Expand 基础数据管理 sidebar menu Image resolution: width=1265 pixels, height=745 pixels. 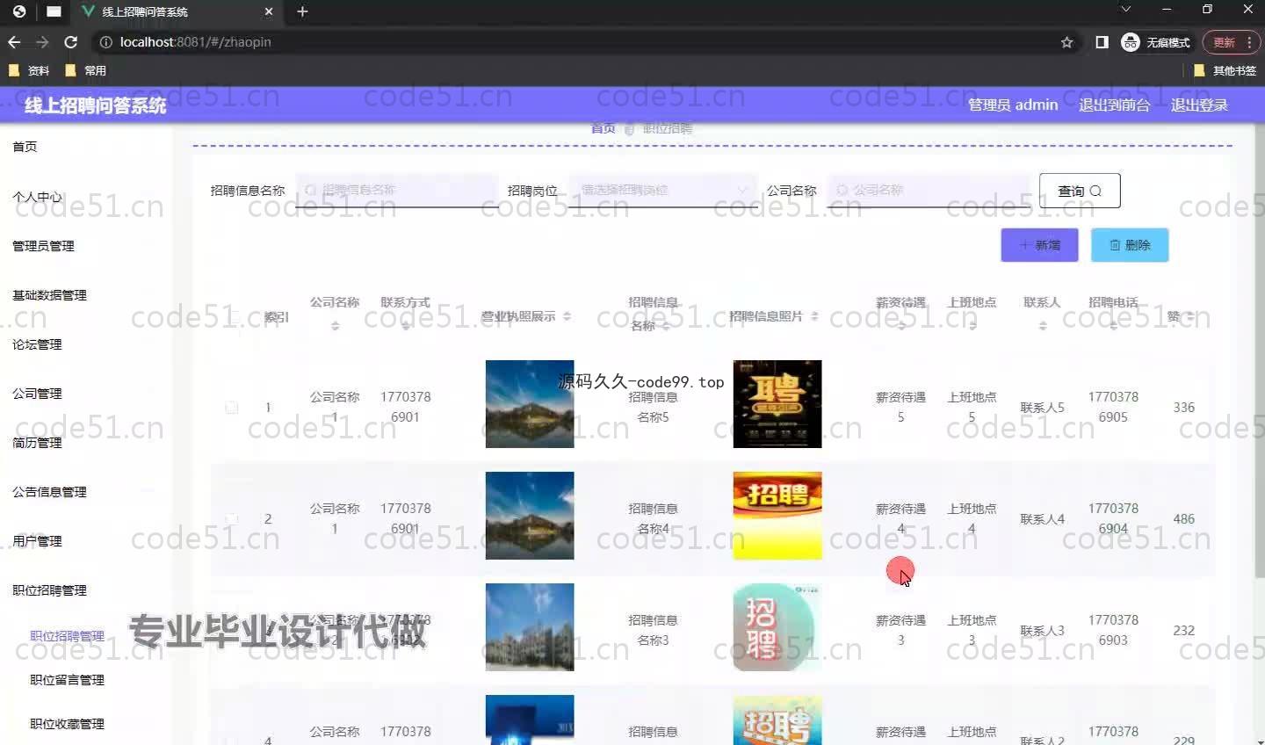pos(49,295)
